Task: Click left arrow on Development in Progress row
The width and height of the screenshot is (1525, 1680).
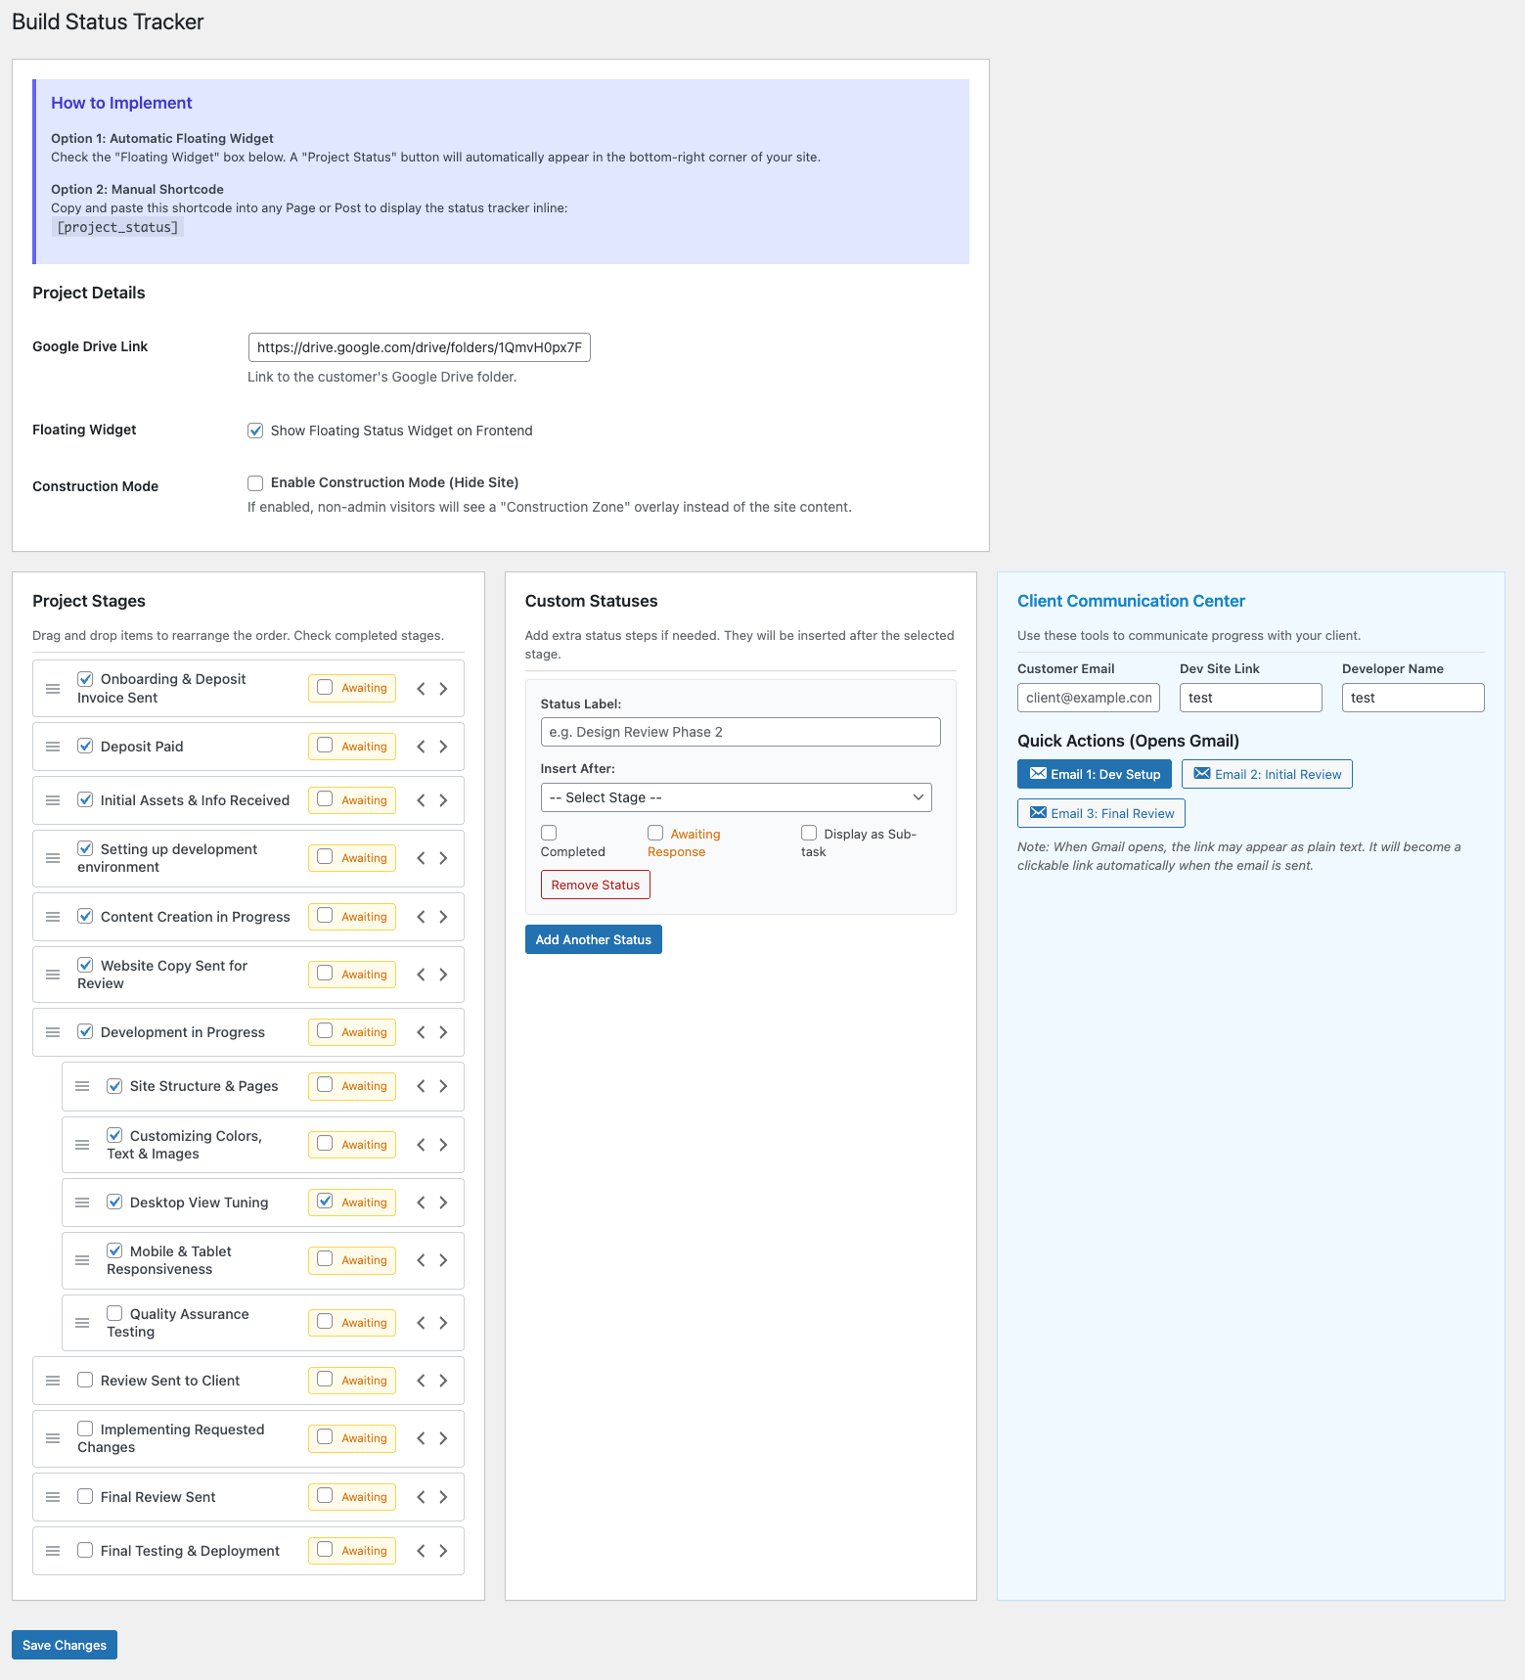Action: (421, 1032)
